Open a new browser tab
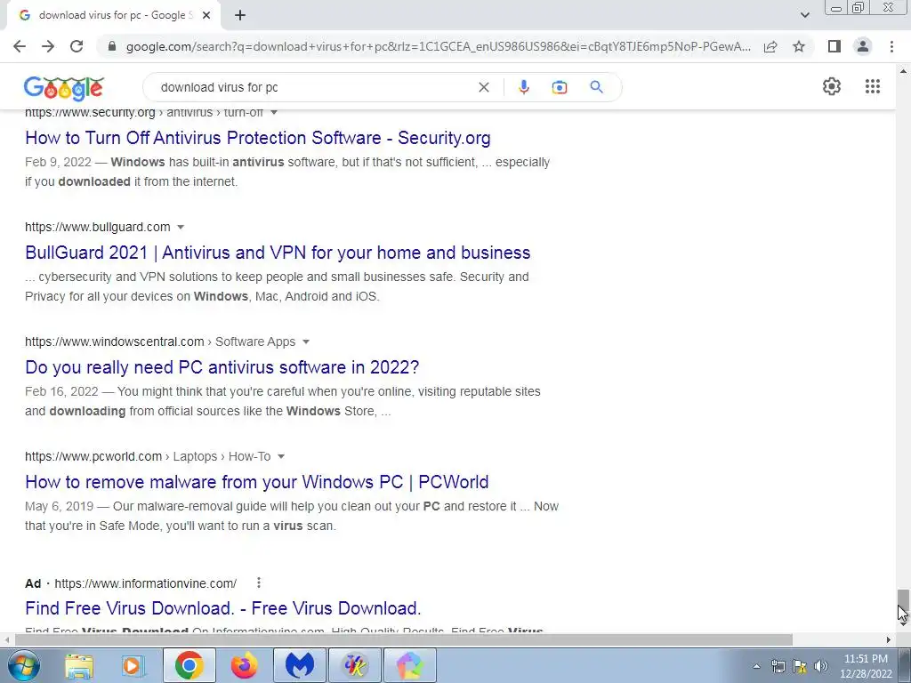This screenshot has width=911, height=683. click(x=240, y=16)
